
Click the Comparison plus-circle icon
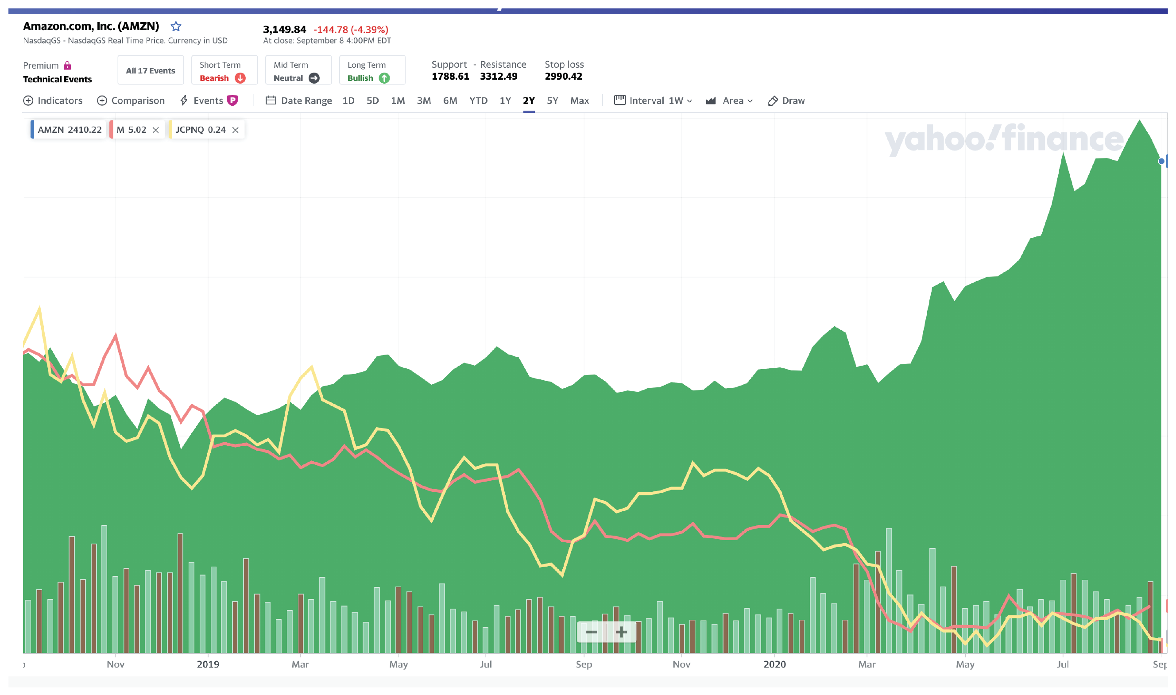(x=102, y=100)
